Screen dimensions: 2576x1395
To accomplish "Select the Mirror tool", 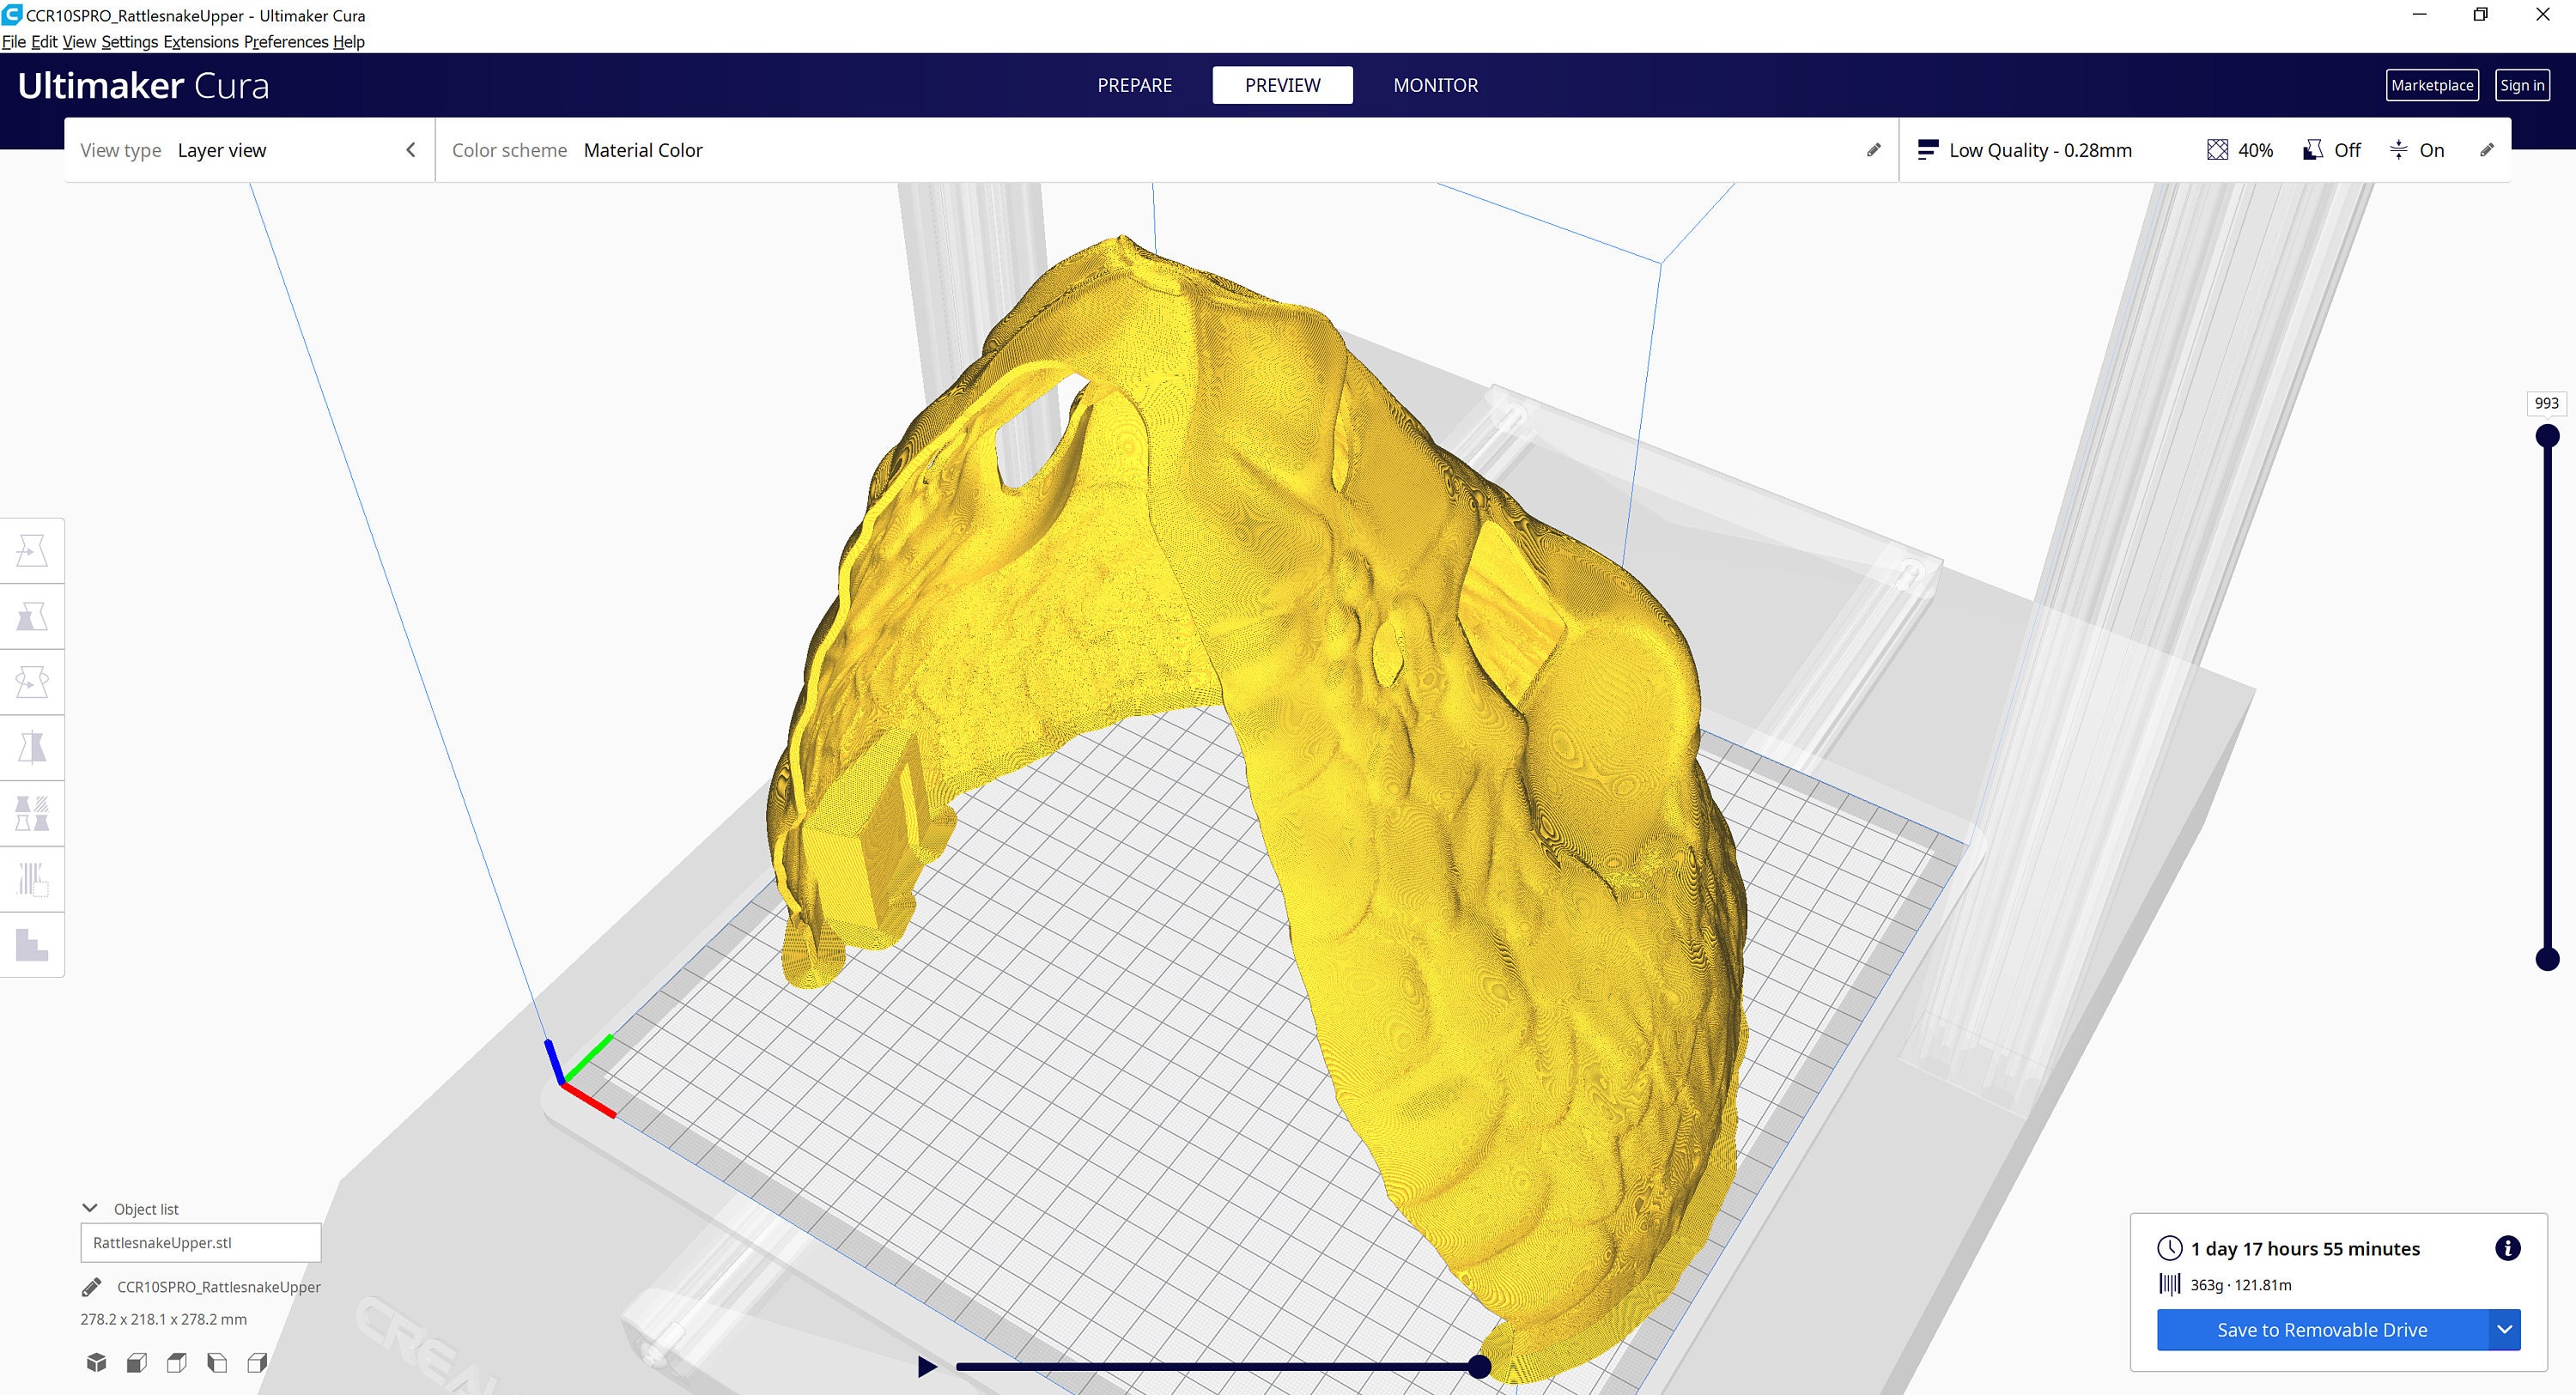I will [33, 747].
